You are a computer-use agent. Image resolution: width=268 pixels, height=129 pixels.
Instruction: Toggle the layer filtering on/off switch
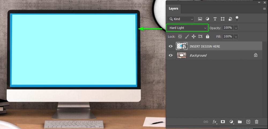(x=237, y=19)
